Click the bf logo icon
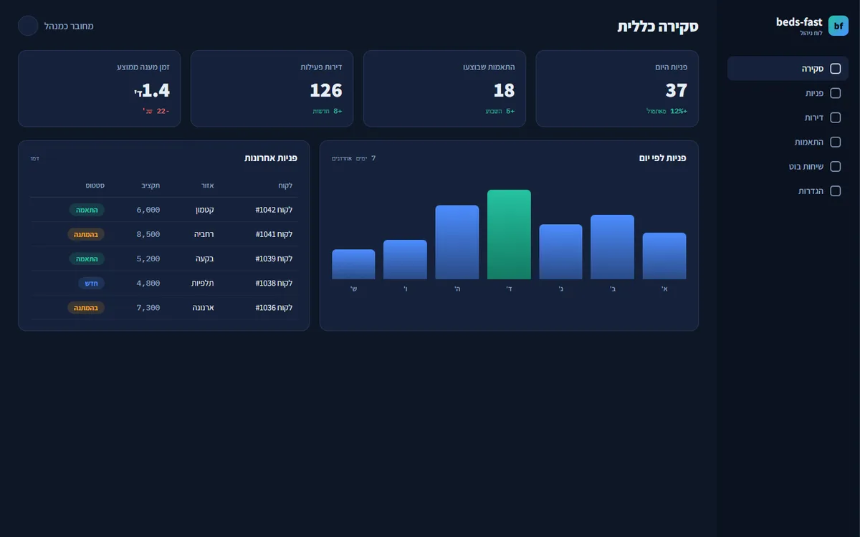Screen dimensions: 860x537 click(x=838, y=26)
